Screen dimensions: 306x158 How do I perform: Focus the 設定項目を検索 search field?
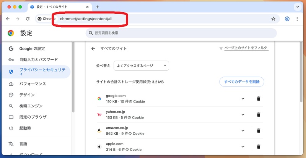(x=181, y=33)
